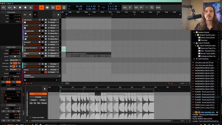Stop transport with the square stop icon
This screenshot has height=125, width=222.
pyautogui.click(x=20, y=8)
